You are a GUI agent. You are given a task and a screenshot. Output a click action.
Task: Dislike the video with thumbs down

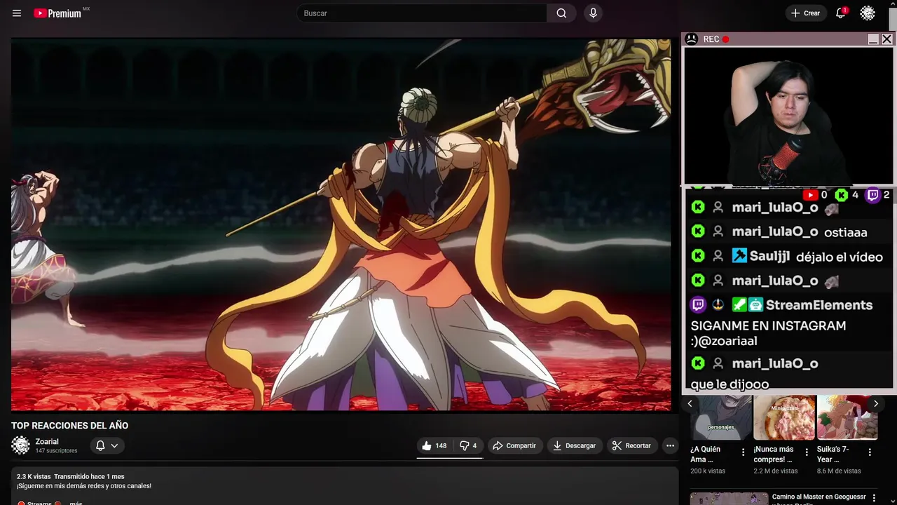(x=467, y=445)
